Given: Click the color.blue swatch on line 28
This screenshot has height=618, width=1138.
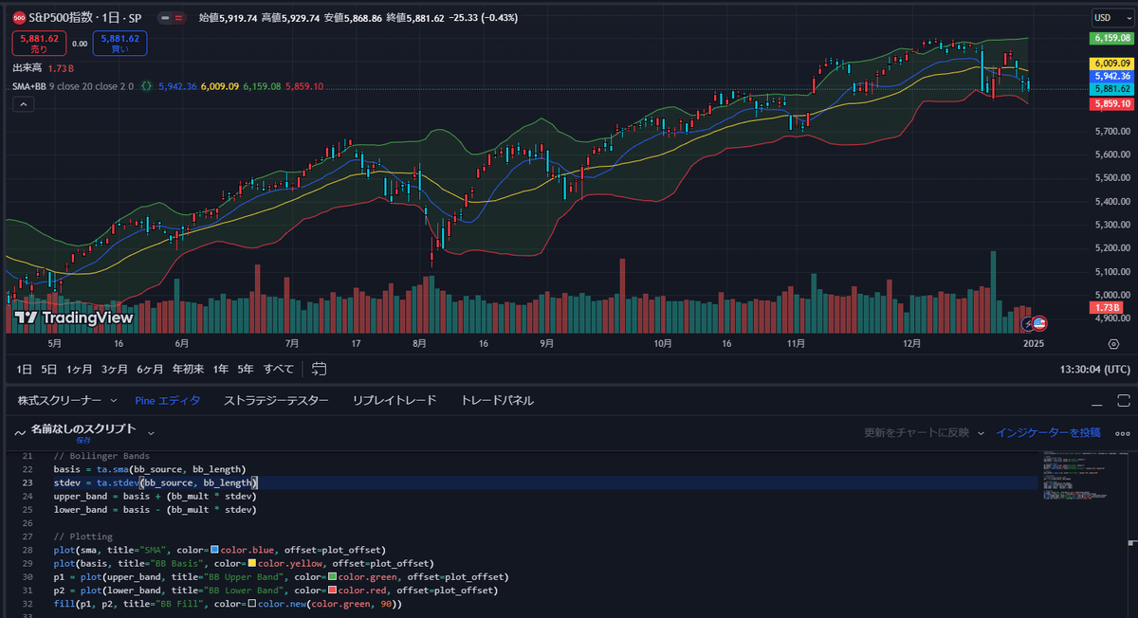Looking at the screenshot, I should (215, 550).
